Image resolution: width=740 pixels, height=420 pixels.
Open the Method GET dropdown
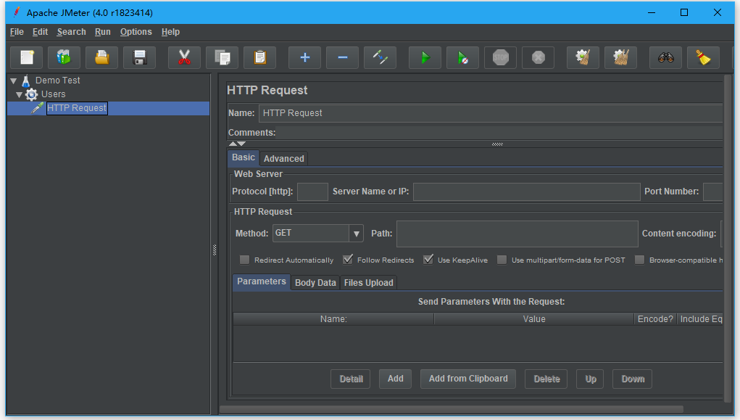click(356, 234)
